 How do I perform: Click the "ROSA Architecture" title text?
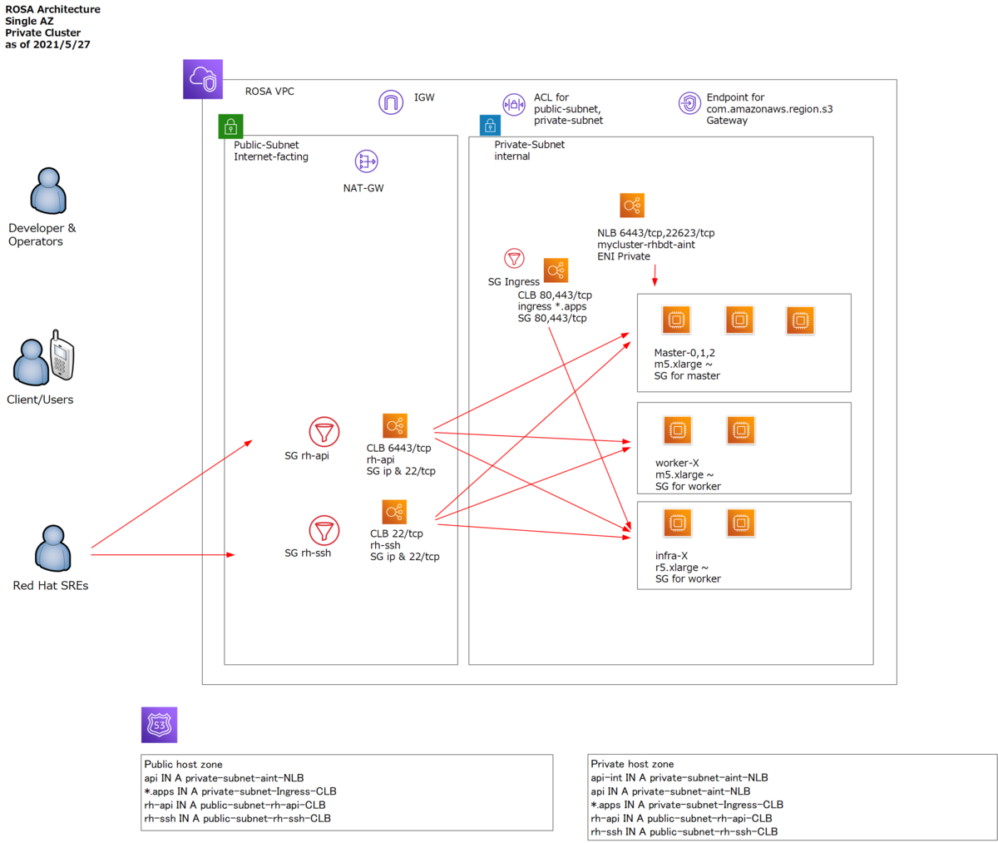pyautogui.click(x=53, y=9)
